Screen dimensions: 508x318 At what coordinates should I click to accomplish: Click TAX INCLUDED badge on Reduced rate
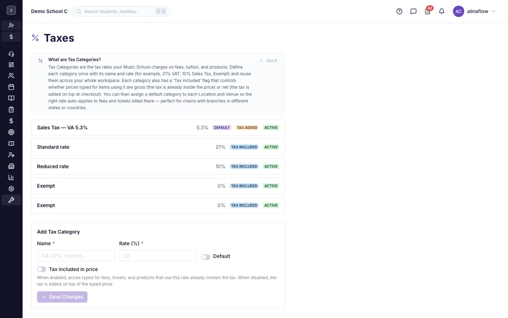tap(244, 166)
